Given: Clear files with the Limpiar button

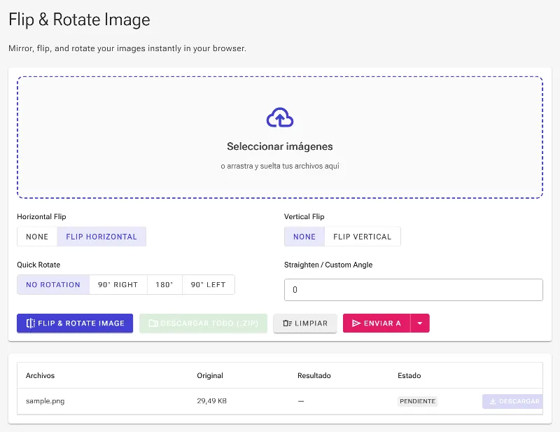Looking at the screenshot, I should (x=305, y=323).
